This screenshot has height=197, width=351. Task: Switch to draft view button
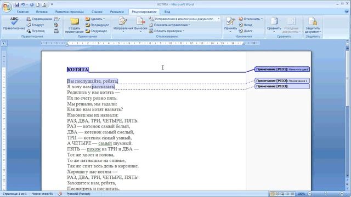(292, 194)
